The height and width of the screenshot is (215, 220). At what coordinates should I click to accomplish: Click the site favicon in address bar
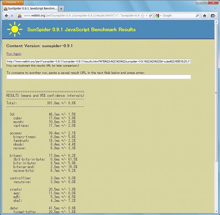click(20, 16)
